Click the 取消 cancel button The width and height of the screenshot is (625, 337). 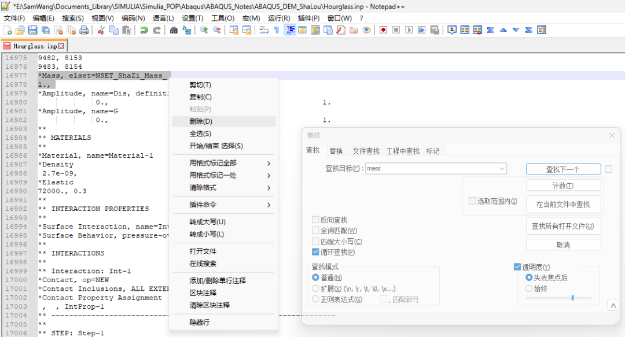563,245
